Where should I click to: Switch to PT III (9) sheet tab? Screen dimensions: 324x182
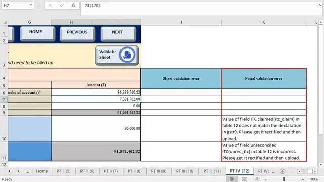tap(158, 171)
